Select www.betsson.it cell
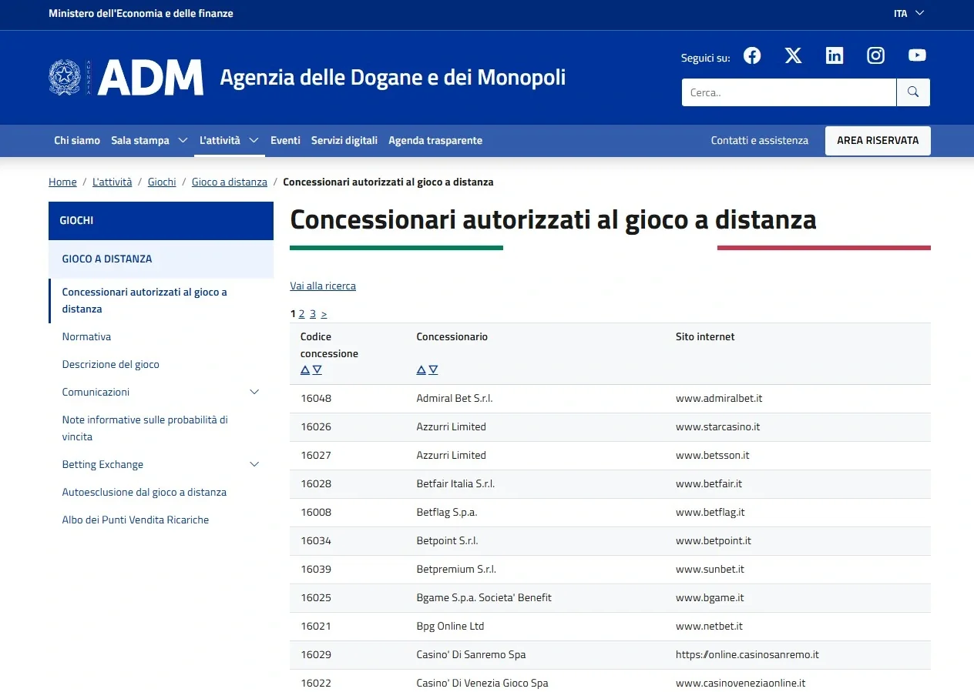This screenshot has width=974, height=692. click(x=713, y=456)
